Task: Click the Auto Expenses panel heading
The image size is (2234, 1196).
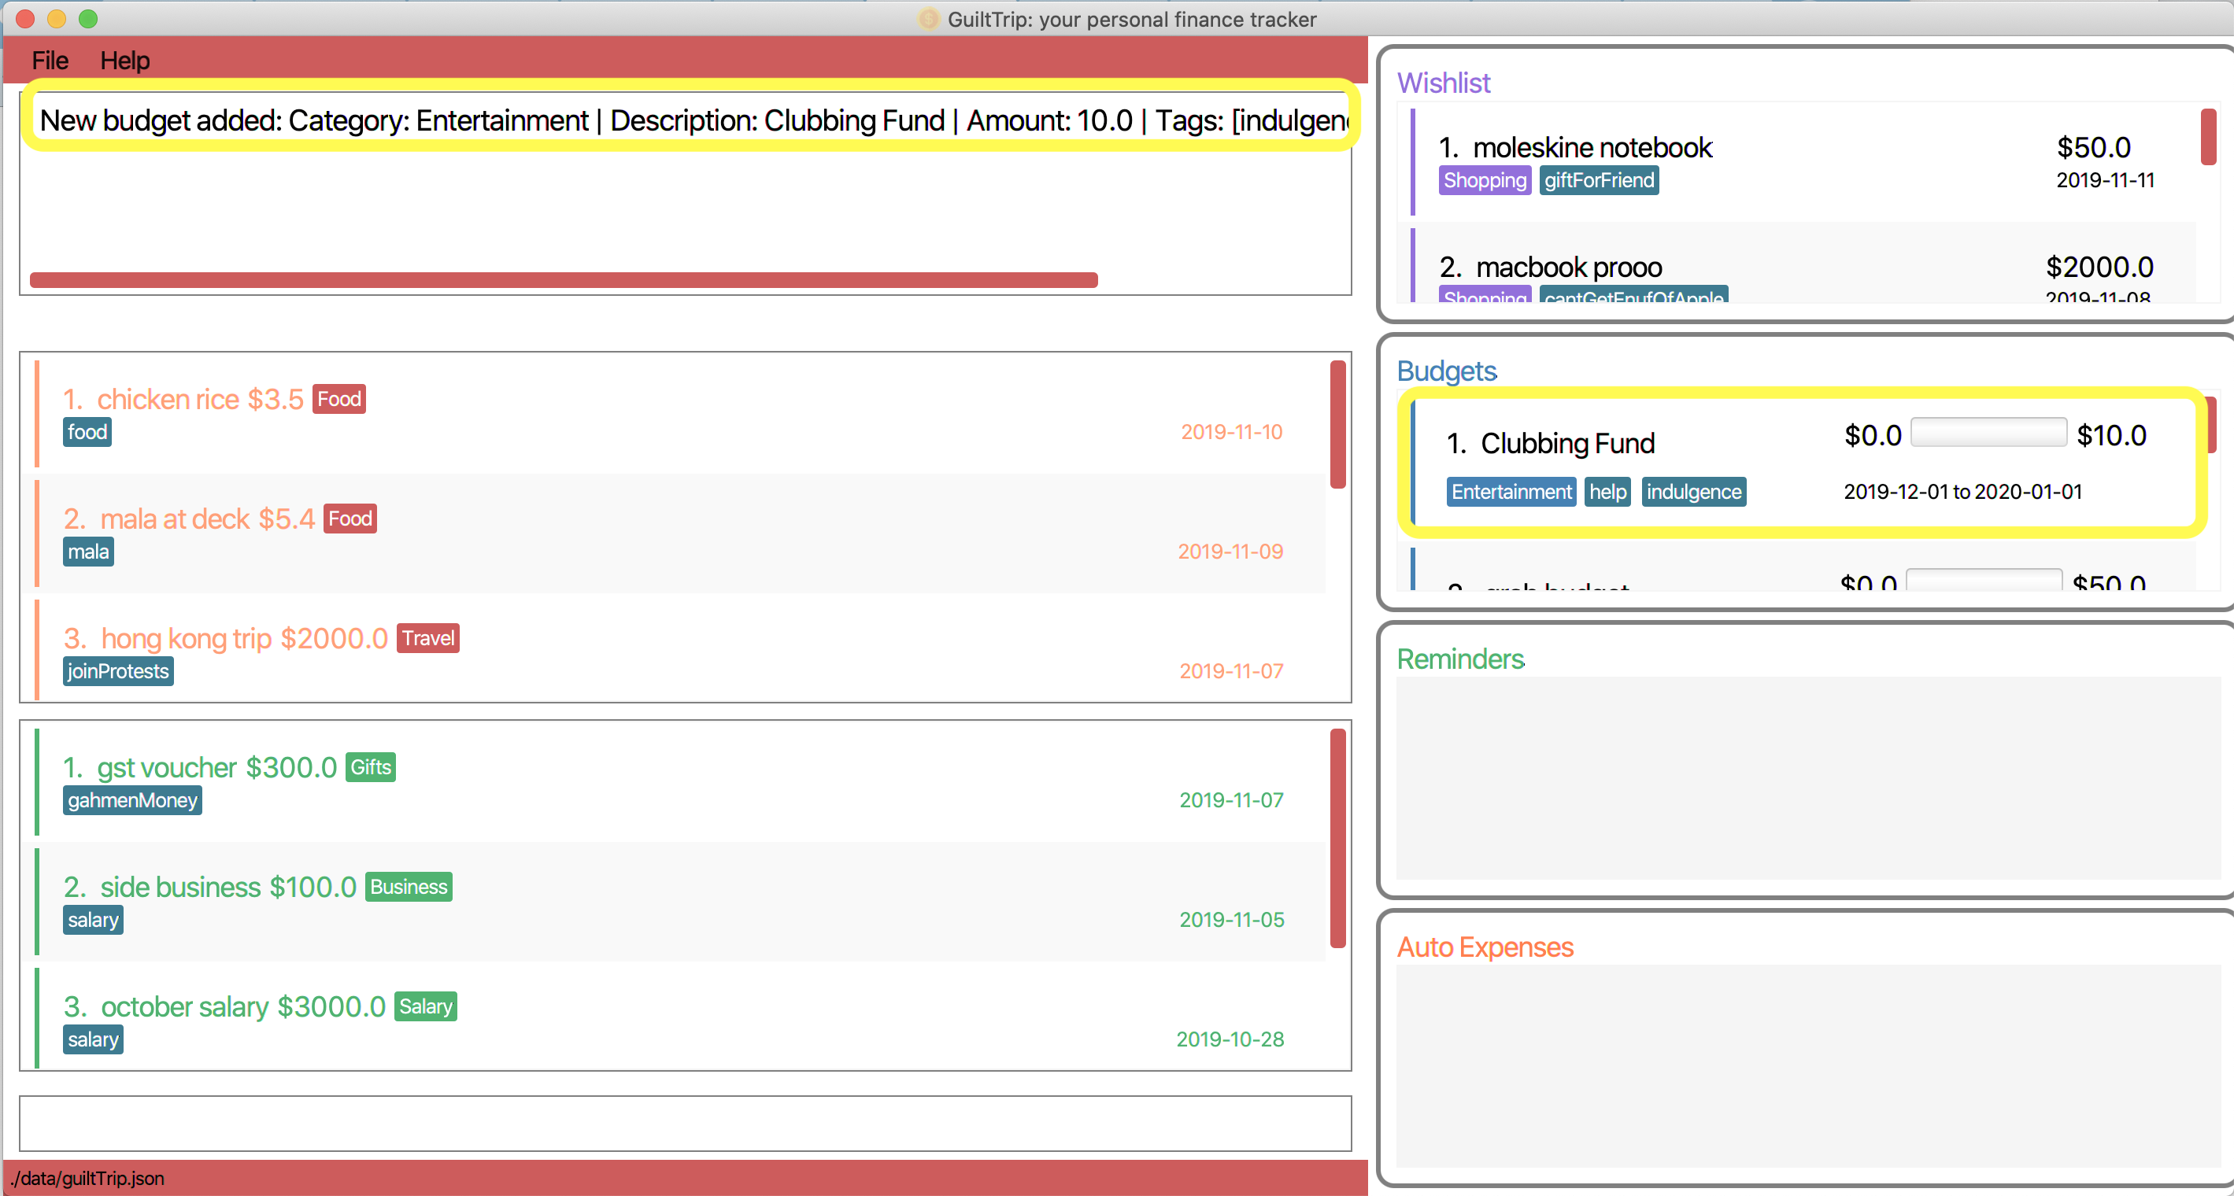Action: pos(1485,947)
